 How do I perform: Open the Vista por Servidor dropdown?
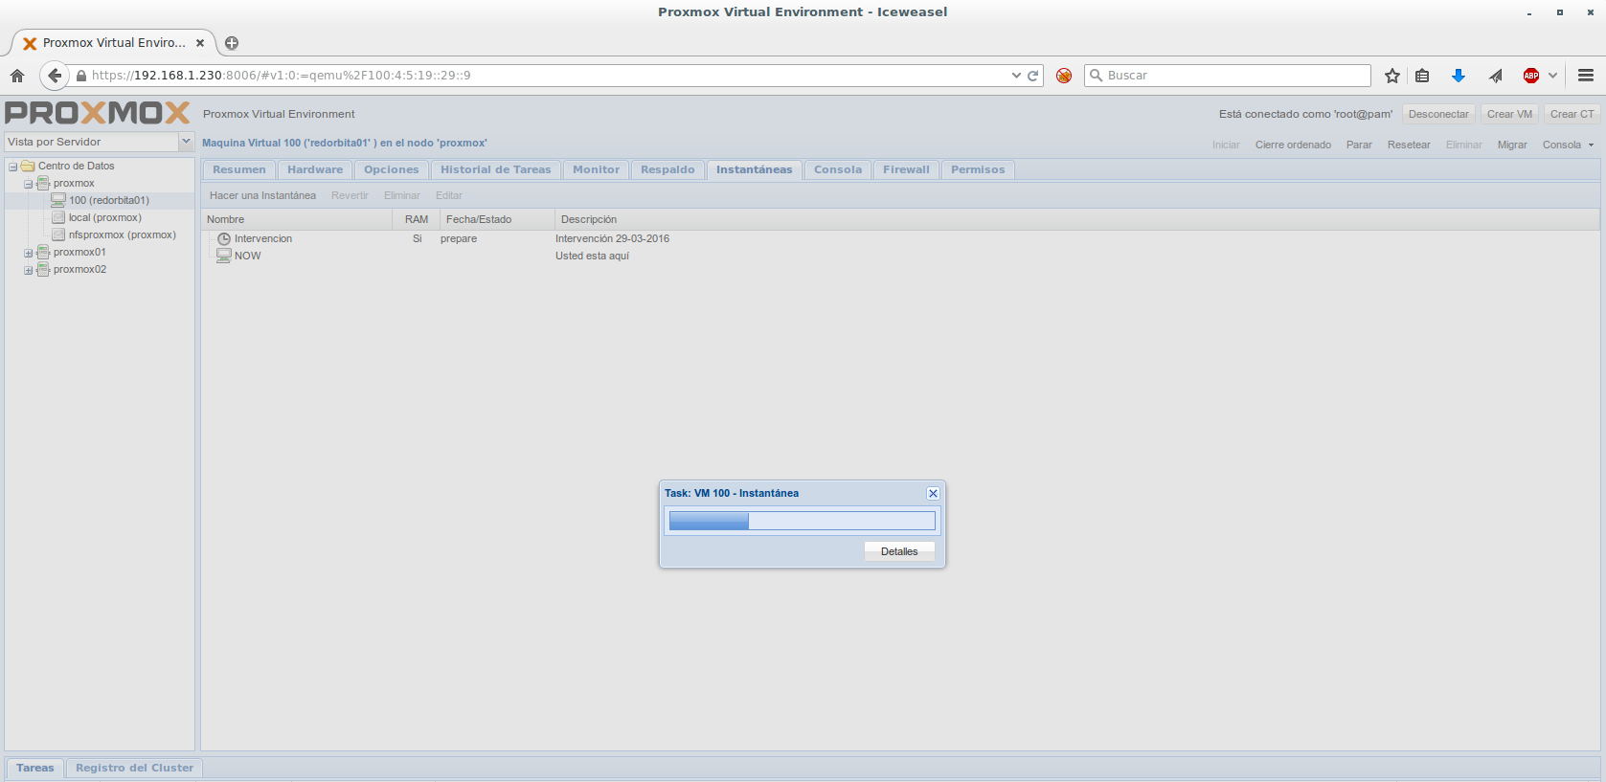coord(186,142)
